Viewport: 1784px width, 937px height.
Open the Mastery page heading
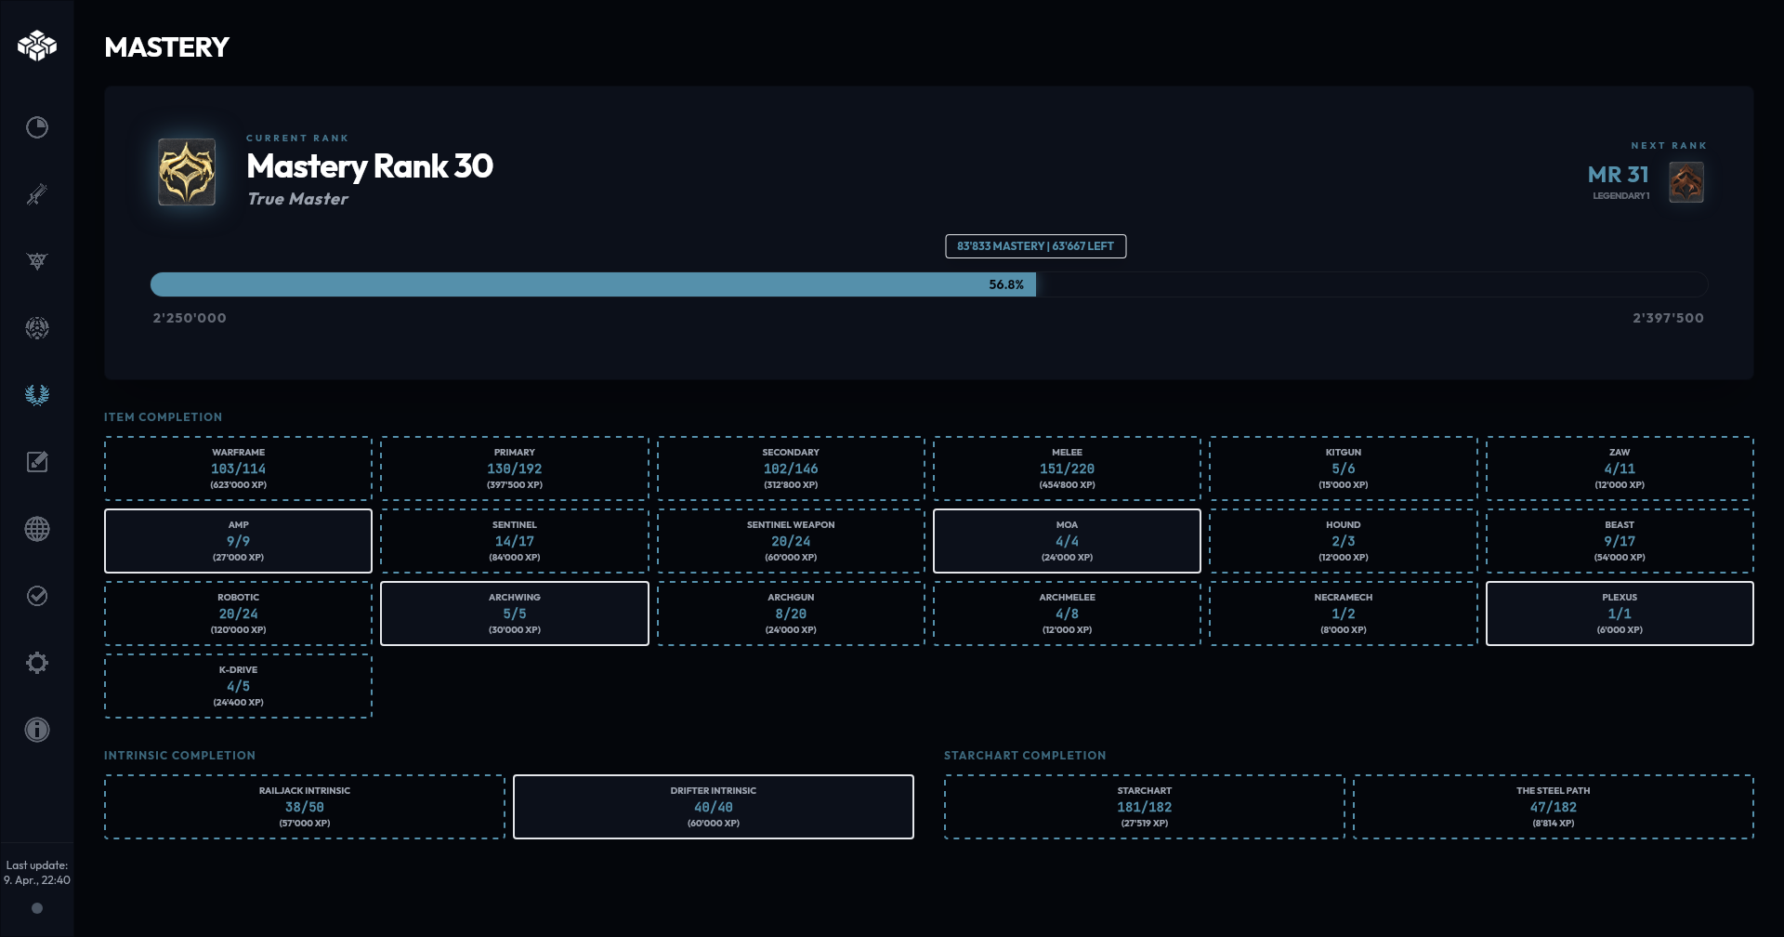point(166,47)
